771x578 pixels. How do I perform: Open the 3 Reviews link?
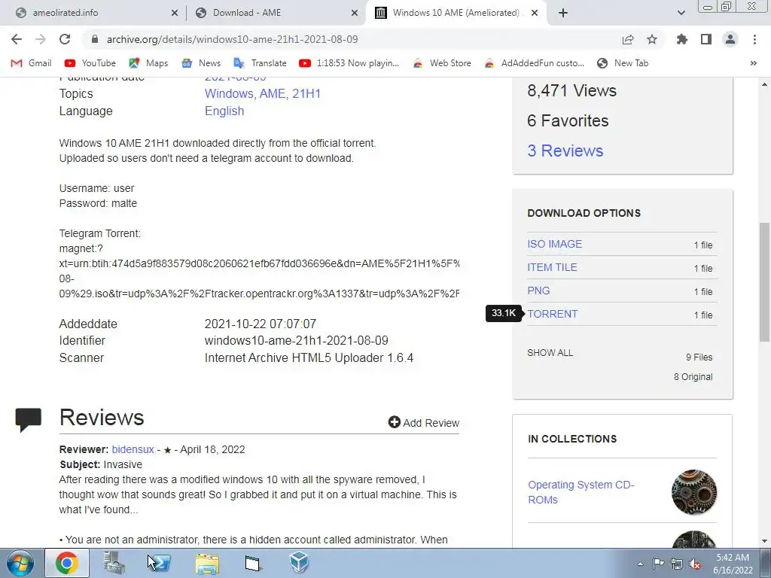tap(565, 151)
